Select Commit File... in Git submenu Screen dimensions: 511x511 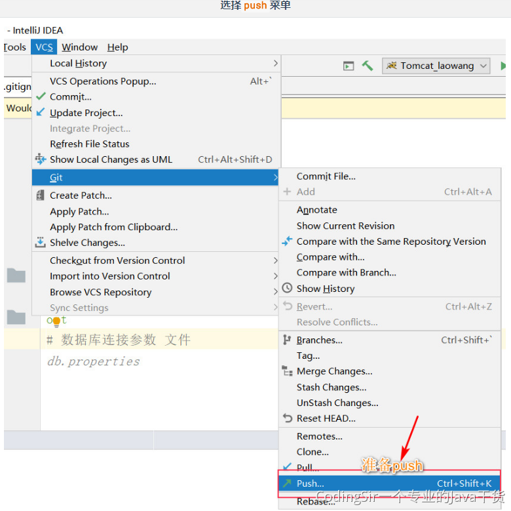pyautogui.click(x=390, y=176)
